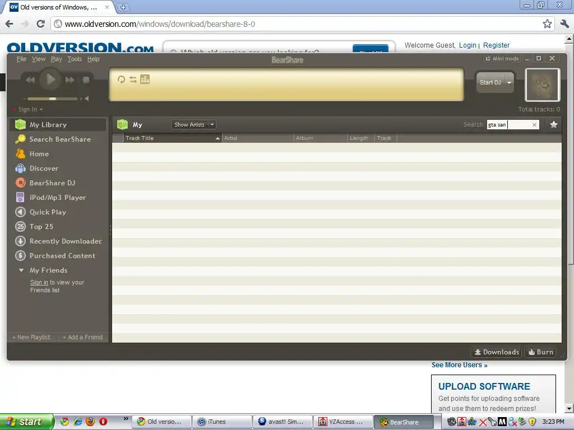Switch to VZAccess in the taskbar

tap(344, 422)
